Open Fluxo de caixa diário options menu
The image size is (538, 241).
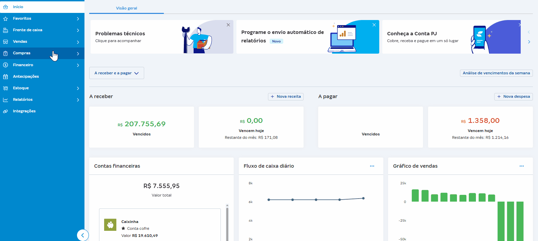372,166
